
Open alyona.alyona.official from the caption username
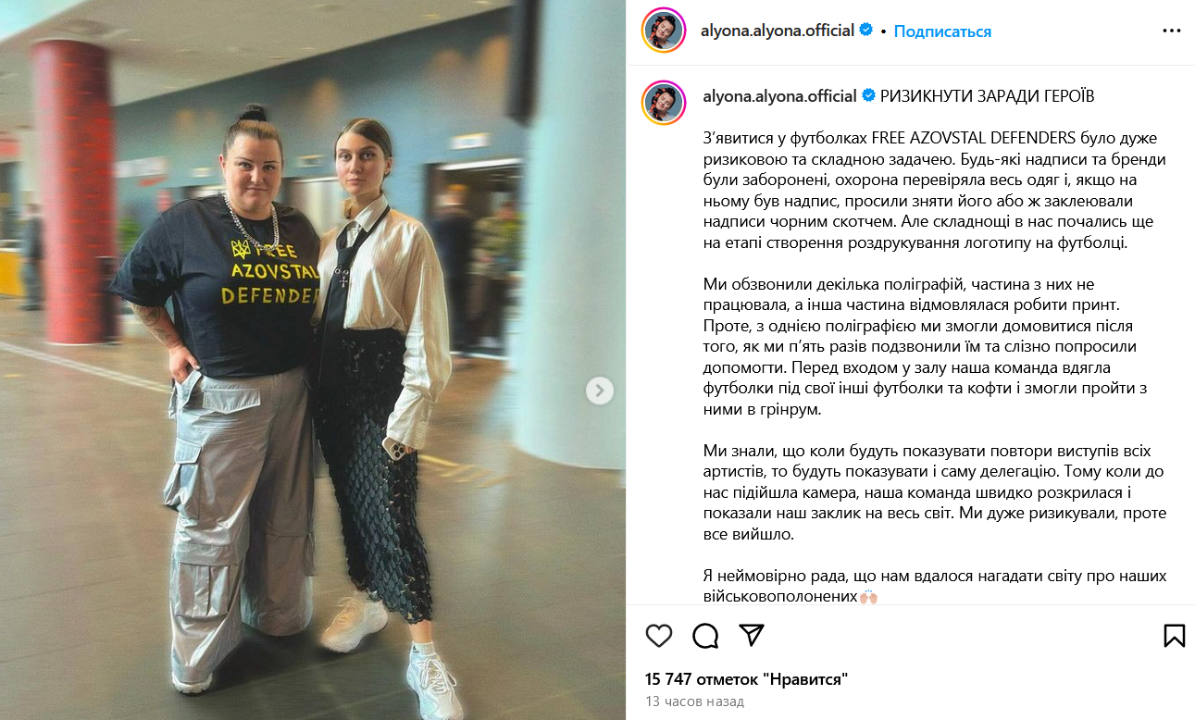point(780,96)
